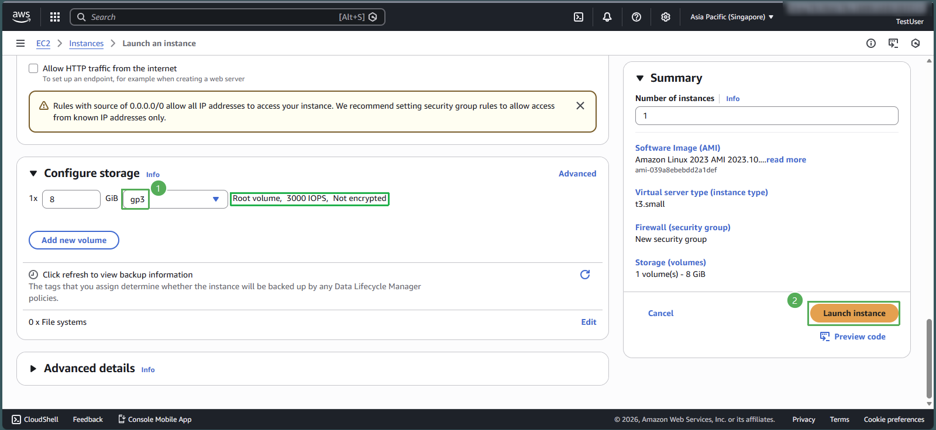Open the gp3 volume type dropdown
The height and width of the screenshot is (430, 936).
click(x=174, y=199)
